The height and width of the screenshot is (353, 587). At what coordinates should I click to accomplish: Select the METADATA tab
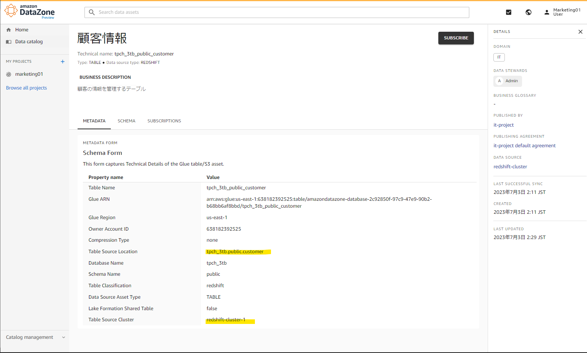[94, 121]
